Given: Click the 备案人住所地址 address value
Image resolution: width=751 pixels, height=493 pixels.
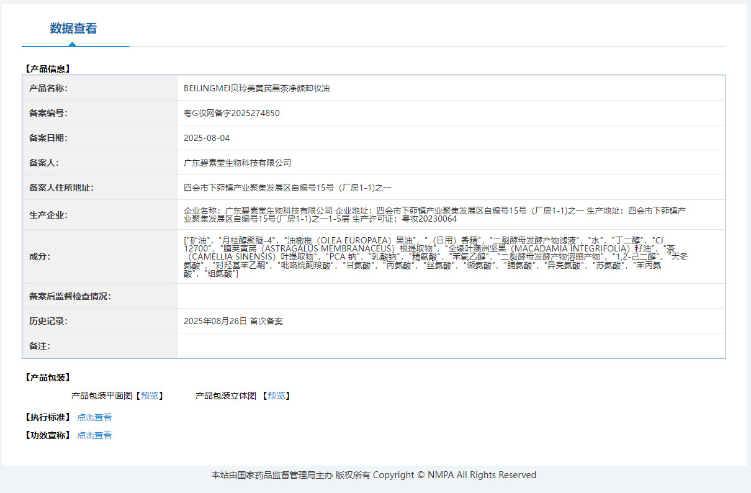Looking at the screenshot, I should pyautogui.click(x=287, y=188).
